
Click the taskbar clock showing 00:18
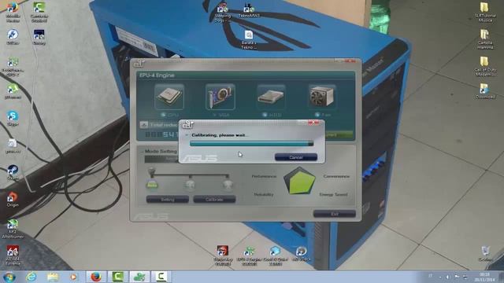485,277
